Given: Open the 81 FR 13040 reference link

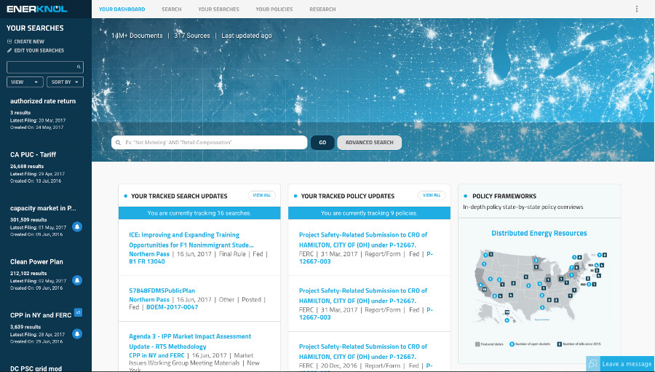Looking at the screenshot, I should [147, 261].
